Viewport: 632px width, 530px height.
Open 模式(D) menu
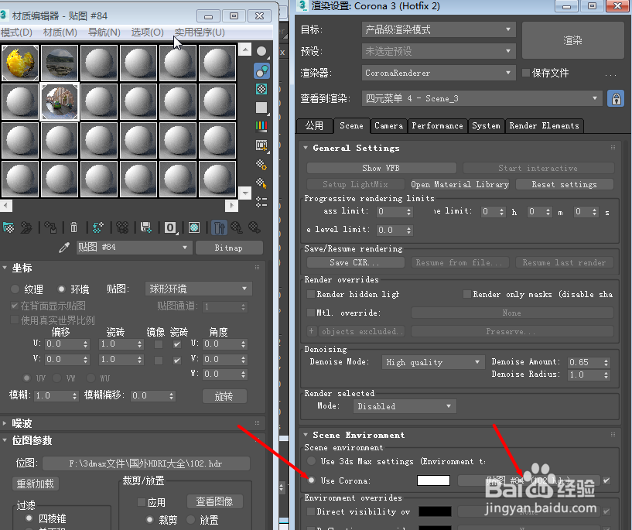coord(16,32)
